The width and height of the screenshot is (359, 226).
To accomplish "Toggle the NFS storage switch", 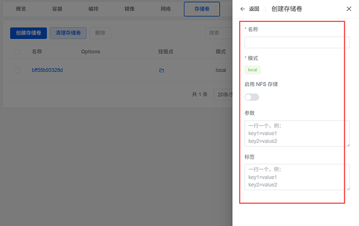I will click(x=252, y=97).
